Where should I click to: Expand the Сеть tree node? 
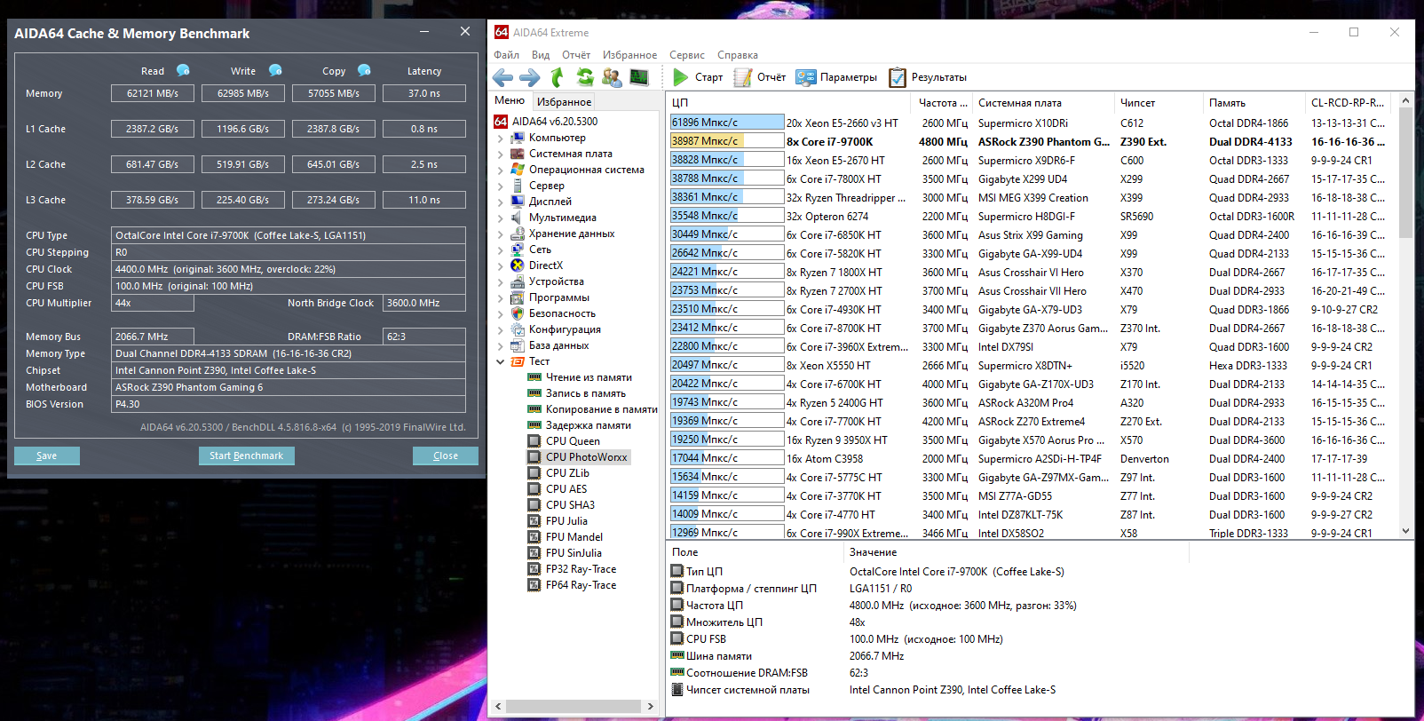coord(500,250)
